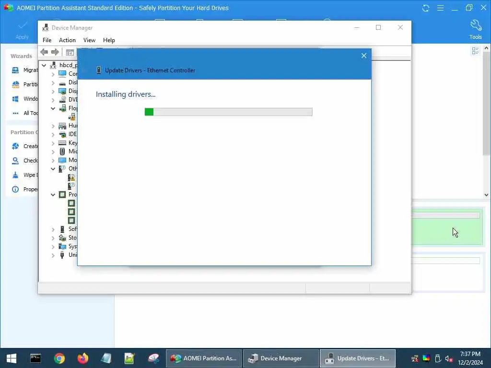491x368 pixels.
Task: Expand the DVD drives category
Action: coord(53,100)
